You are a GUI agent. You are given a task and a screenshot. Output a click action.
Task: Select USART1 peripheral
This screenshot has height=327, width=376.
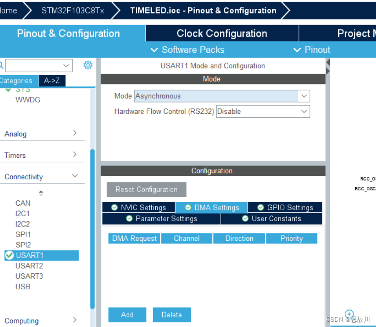coord(41,255)
